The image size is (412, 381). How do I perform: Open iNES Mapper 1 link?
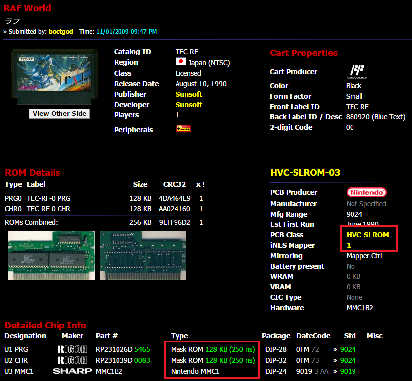[x=349, y=245]
